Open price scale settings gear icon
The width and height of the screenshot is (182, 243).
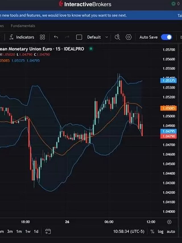tap(169, 222)
